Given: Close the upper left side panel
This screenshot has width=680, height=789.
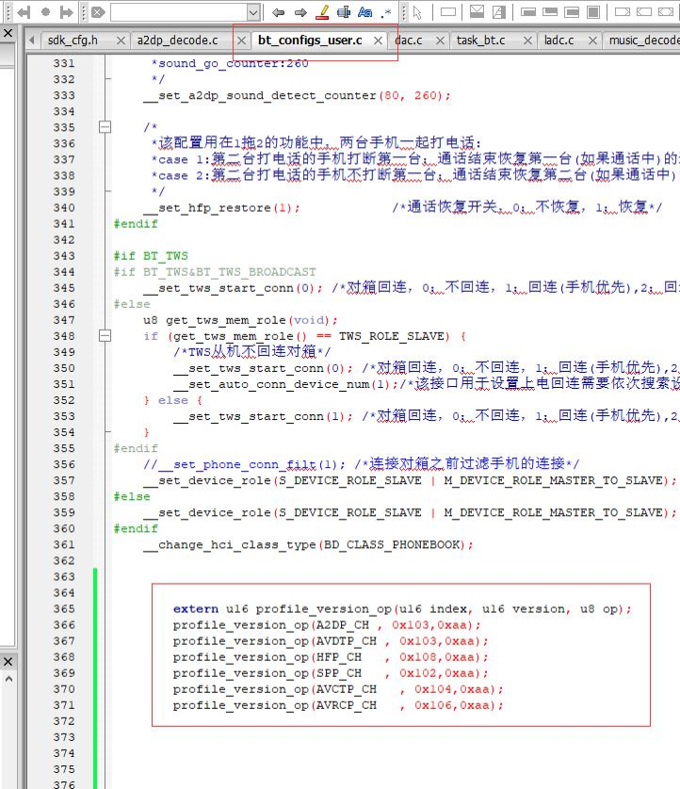Looking at the screenshot, I should tap(8, 33).
